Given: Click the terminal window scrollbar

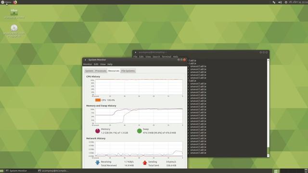Looking at the screenshot, I should pos(268,108).
